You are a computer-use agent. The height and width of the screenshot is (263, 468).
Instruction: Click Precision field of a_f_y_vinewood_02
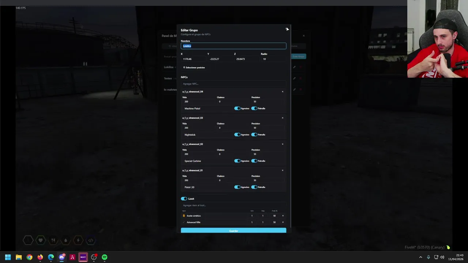pos(268,154)
